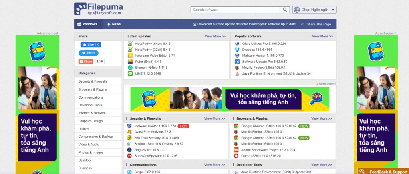Open the Internet & Network category
This screenshot has width=409, height=174.
click(98, 113)
